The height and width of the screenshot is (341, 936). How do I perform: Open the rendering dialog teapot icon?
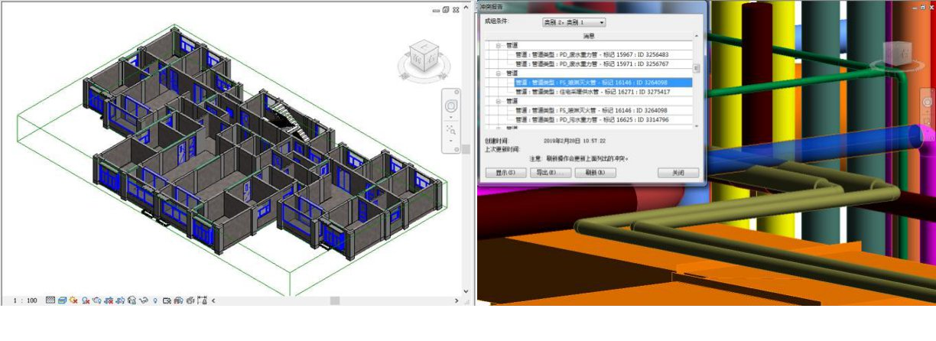pyautogui.click(x=97, y=300)
